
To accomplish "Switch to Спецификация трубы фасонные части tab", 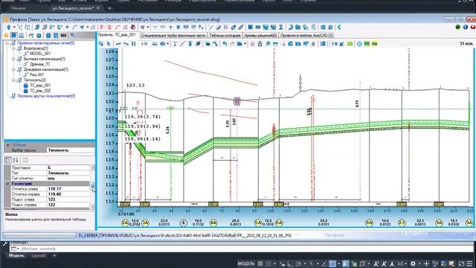I will [173, 36].
